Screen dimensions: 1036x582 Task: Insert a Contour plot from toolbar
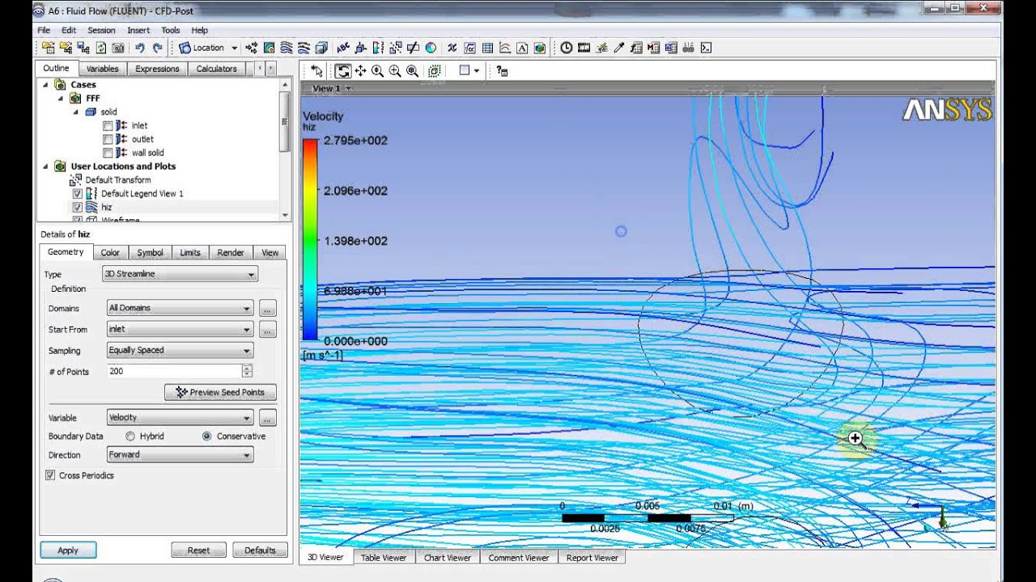(269, 48)
